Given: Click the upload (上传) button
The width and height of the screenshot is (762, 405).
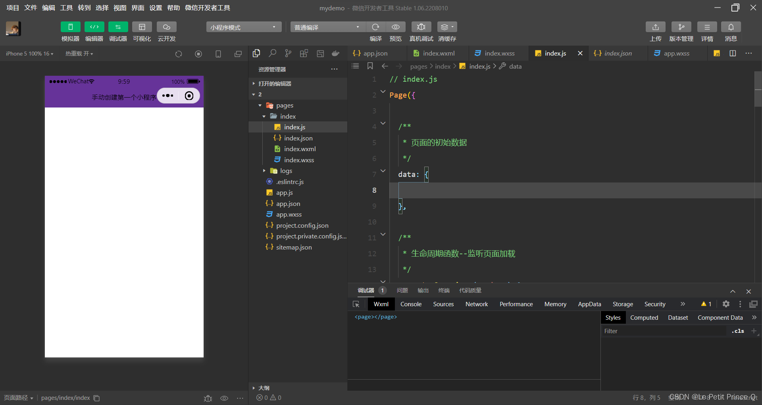Looking at the screenshot, I should [655, 27].
